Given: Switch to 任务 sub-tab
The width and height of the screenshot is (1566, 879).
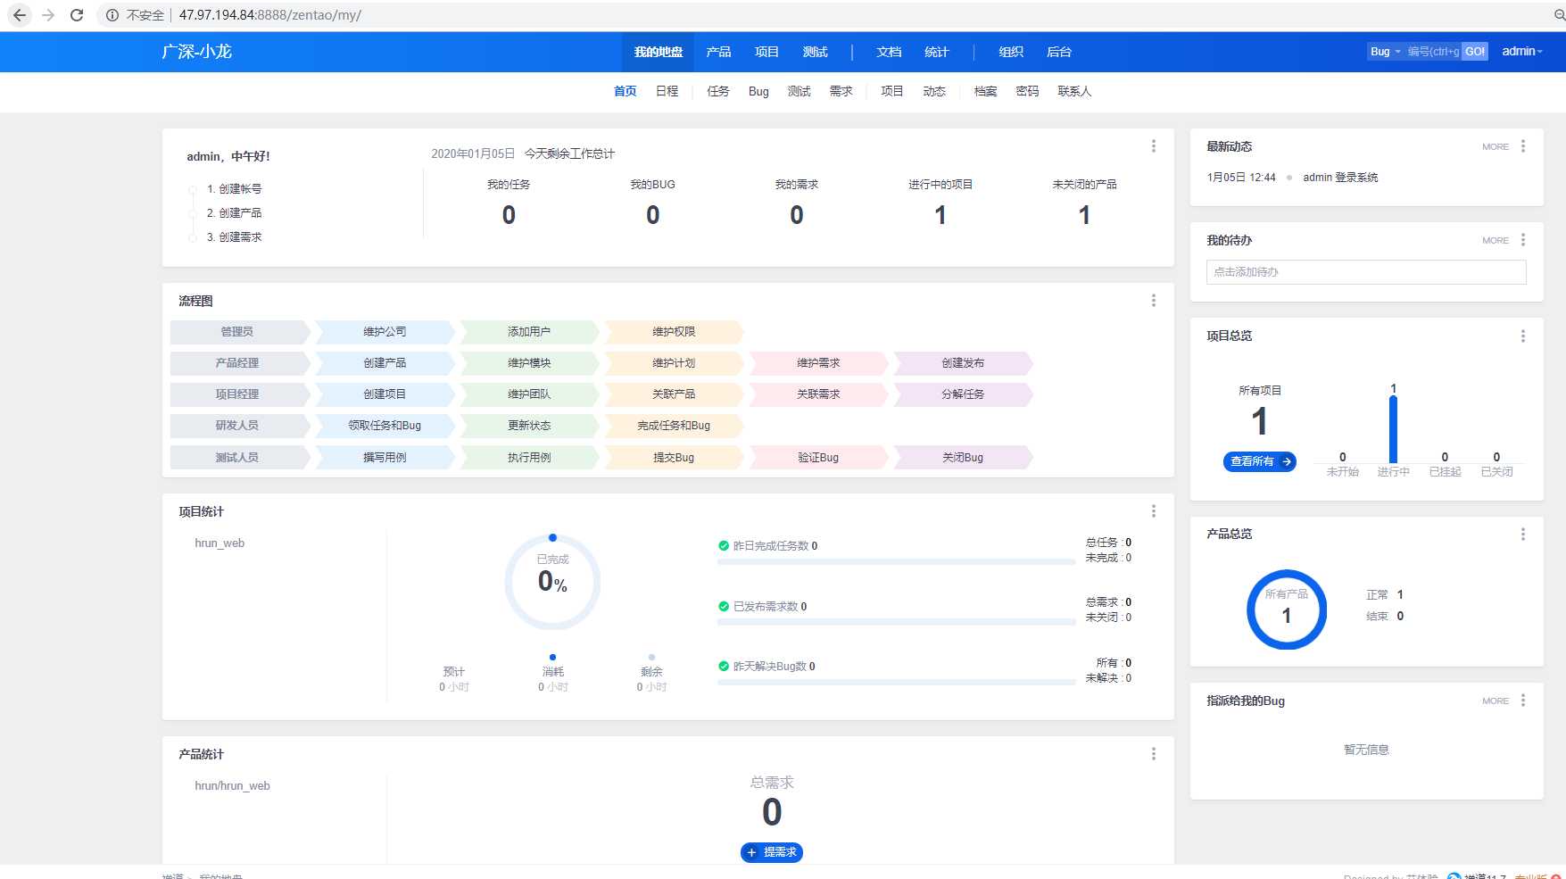Looking at the screenshot, I should tap(718, 91).
